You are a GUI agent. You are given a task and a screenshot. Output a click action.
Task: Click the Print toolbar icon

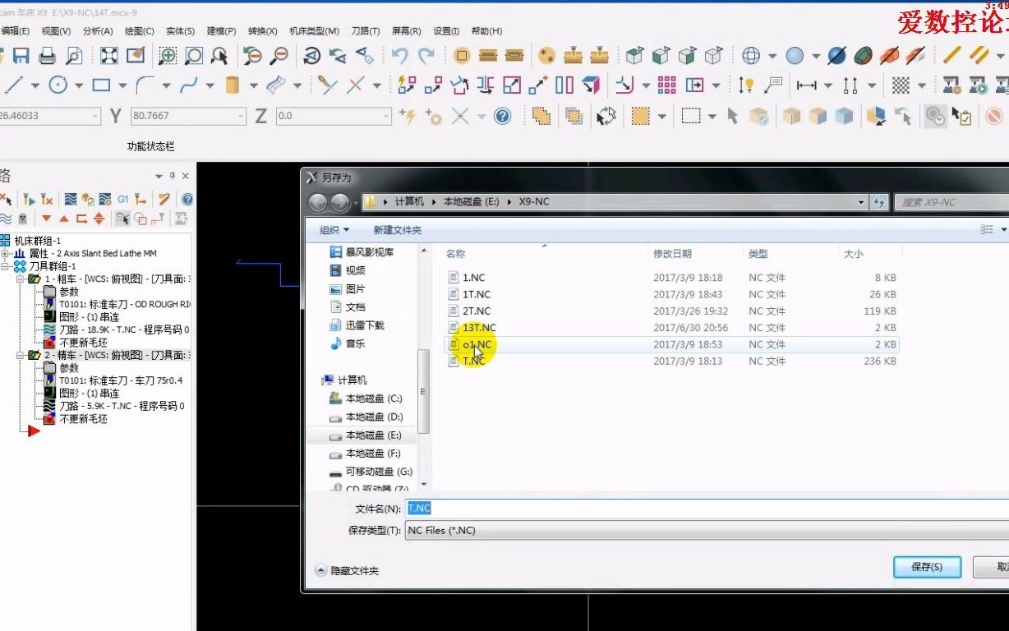(48, 56)
